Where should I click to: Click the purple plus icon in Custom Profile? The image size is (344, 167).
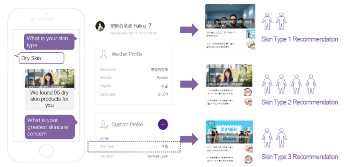tap(163, 124)
